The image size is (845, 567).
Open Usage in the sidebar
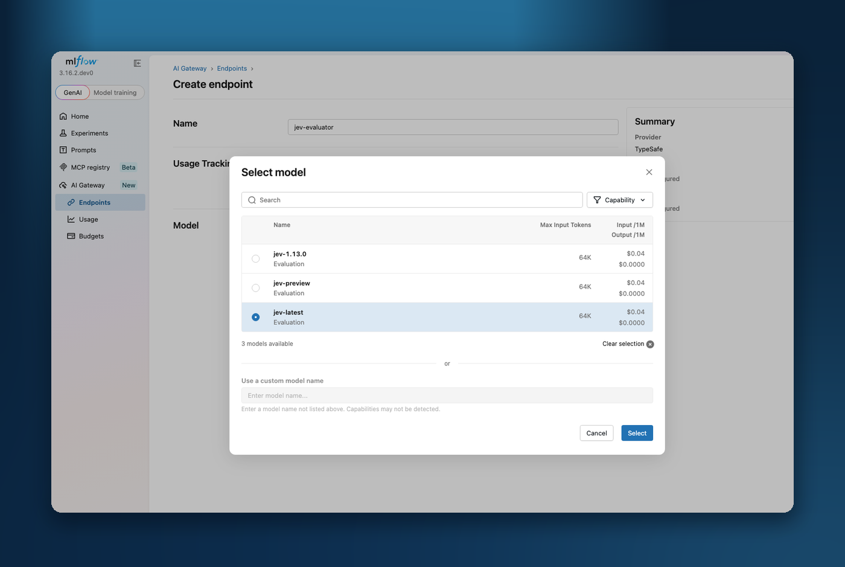click(x=100, y=219)
